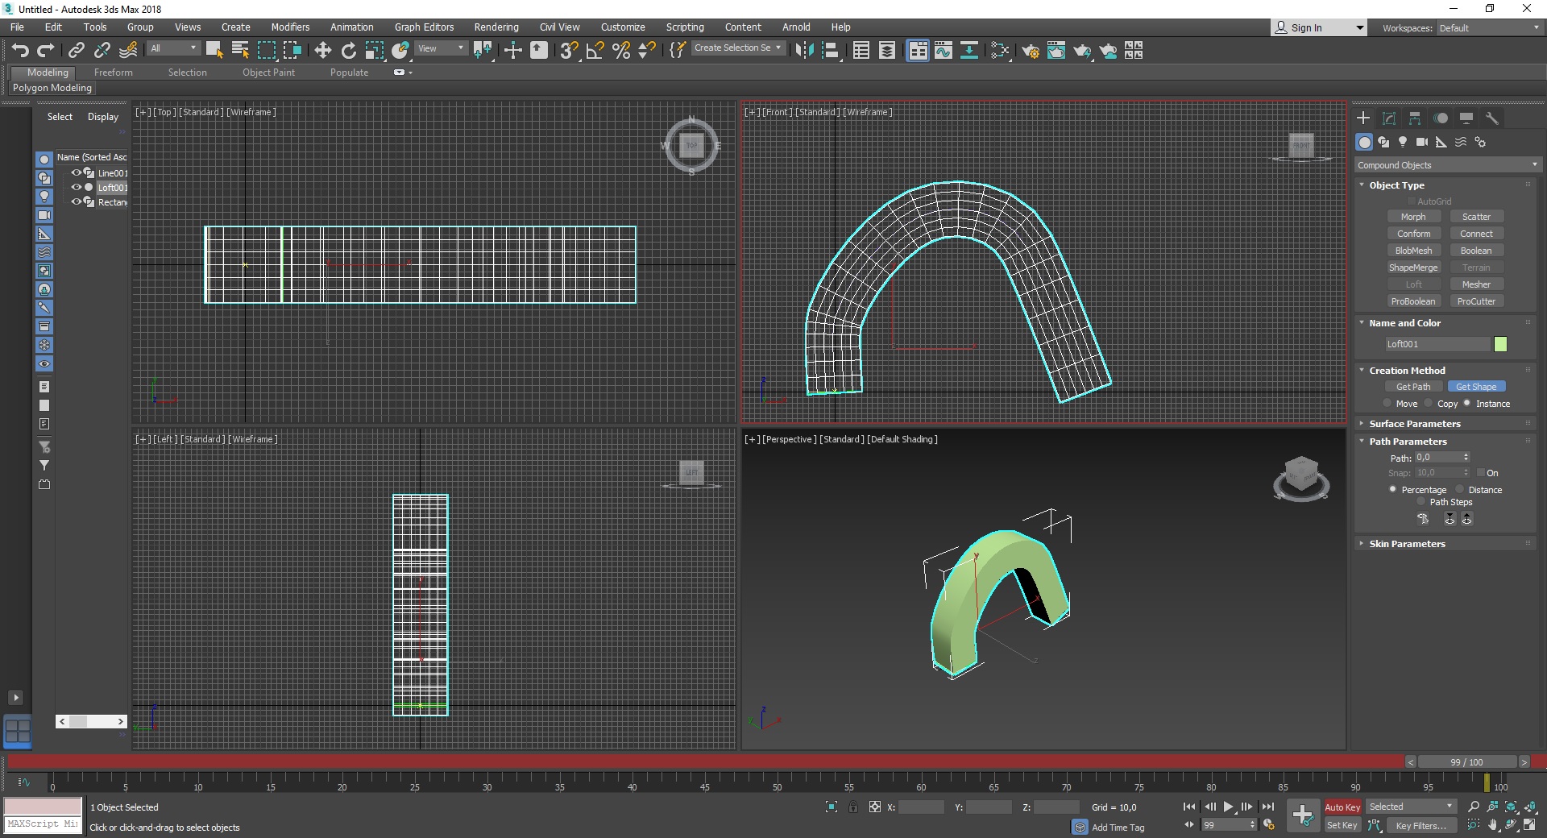The image size is (1547, 838).
Task: Open the Rendering menu
Action: coord(496,27)
